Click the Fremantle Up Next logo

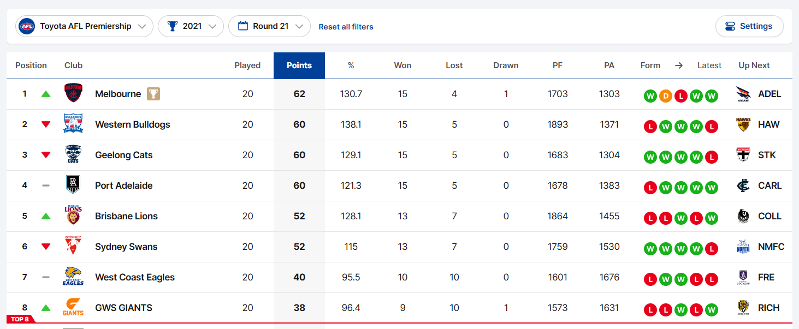(x=743, y=277)
